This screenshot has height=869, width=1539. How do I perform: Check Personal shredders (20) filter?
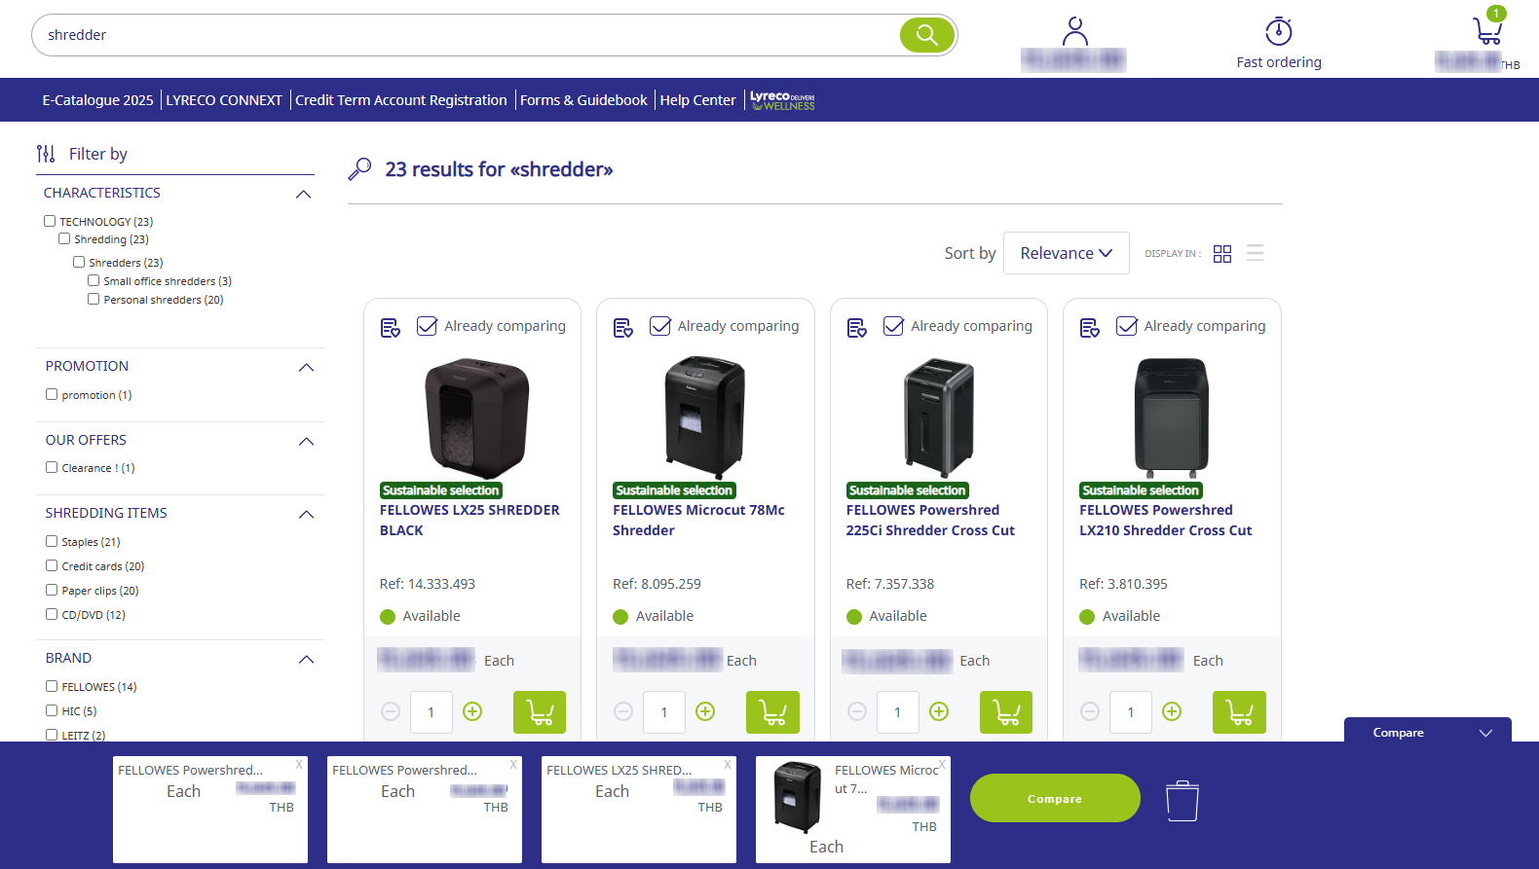pyautogui.click(x=94, y=299)
